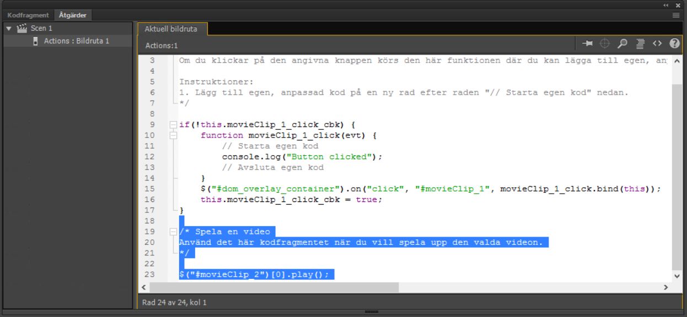The width and height of the screenshot is (687, 317).
Task: Collapse the function fold at line 10
Action: click(173, 135)
